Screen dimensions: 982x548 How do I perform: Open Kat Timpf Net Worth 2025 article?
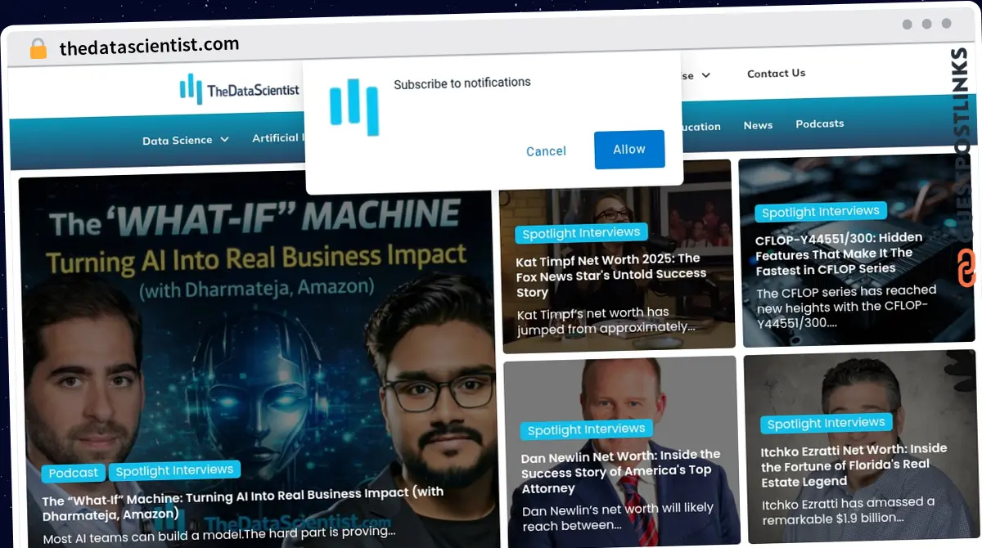(610, 275)
